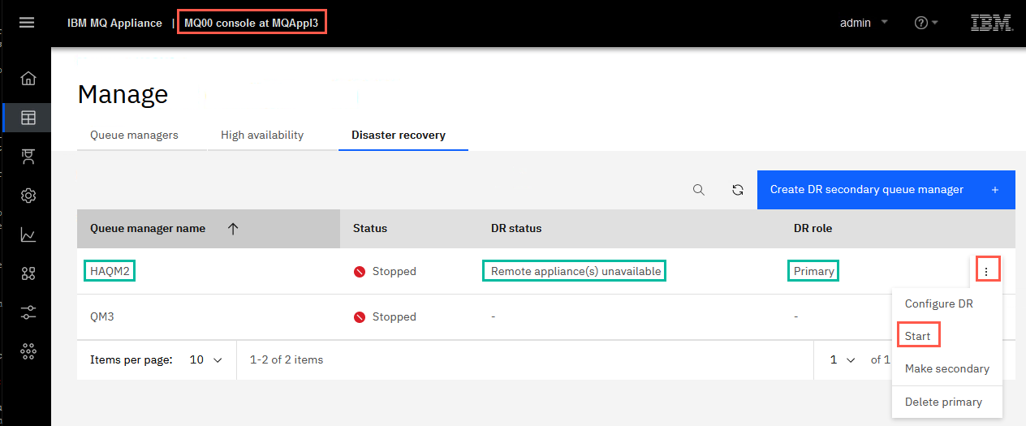The image size is (1026, 426).
Task: Click Create DR secondary queue manager button
Action: 886,190
